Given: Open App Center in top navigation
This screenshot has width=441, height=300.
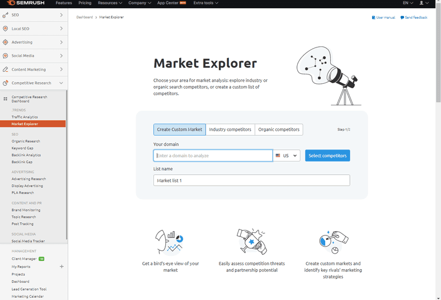Looking at the screenshot, I should (x=168, y=3).
